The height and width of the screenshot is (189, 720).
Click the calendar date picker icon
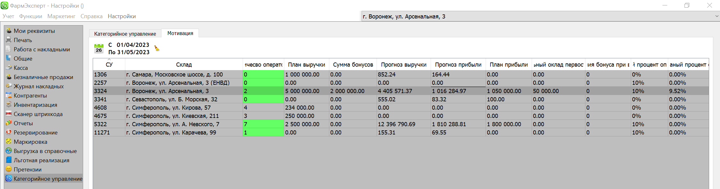click(99, 48)
